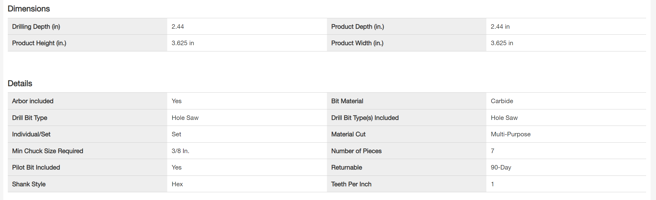Click the Drilling Depth value 2.44
656x200 pixels.
click(178, 27)
